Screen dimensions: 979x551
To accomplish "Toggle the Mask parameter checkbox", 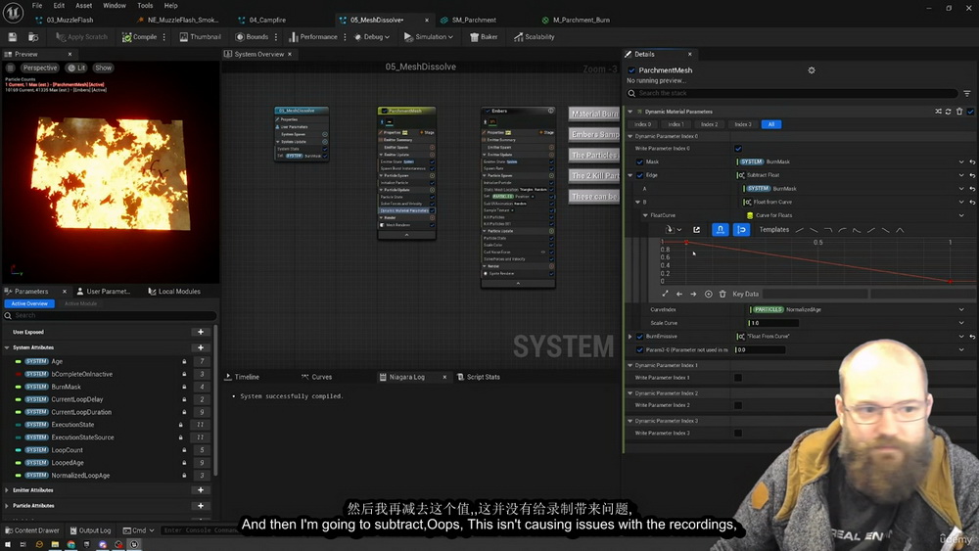I will [639, 161].
